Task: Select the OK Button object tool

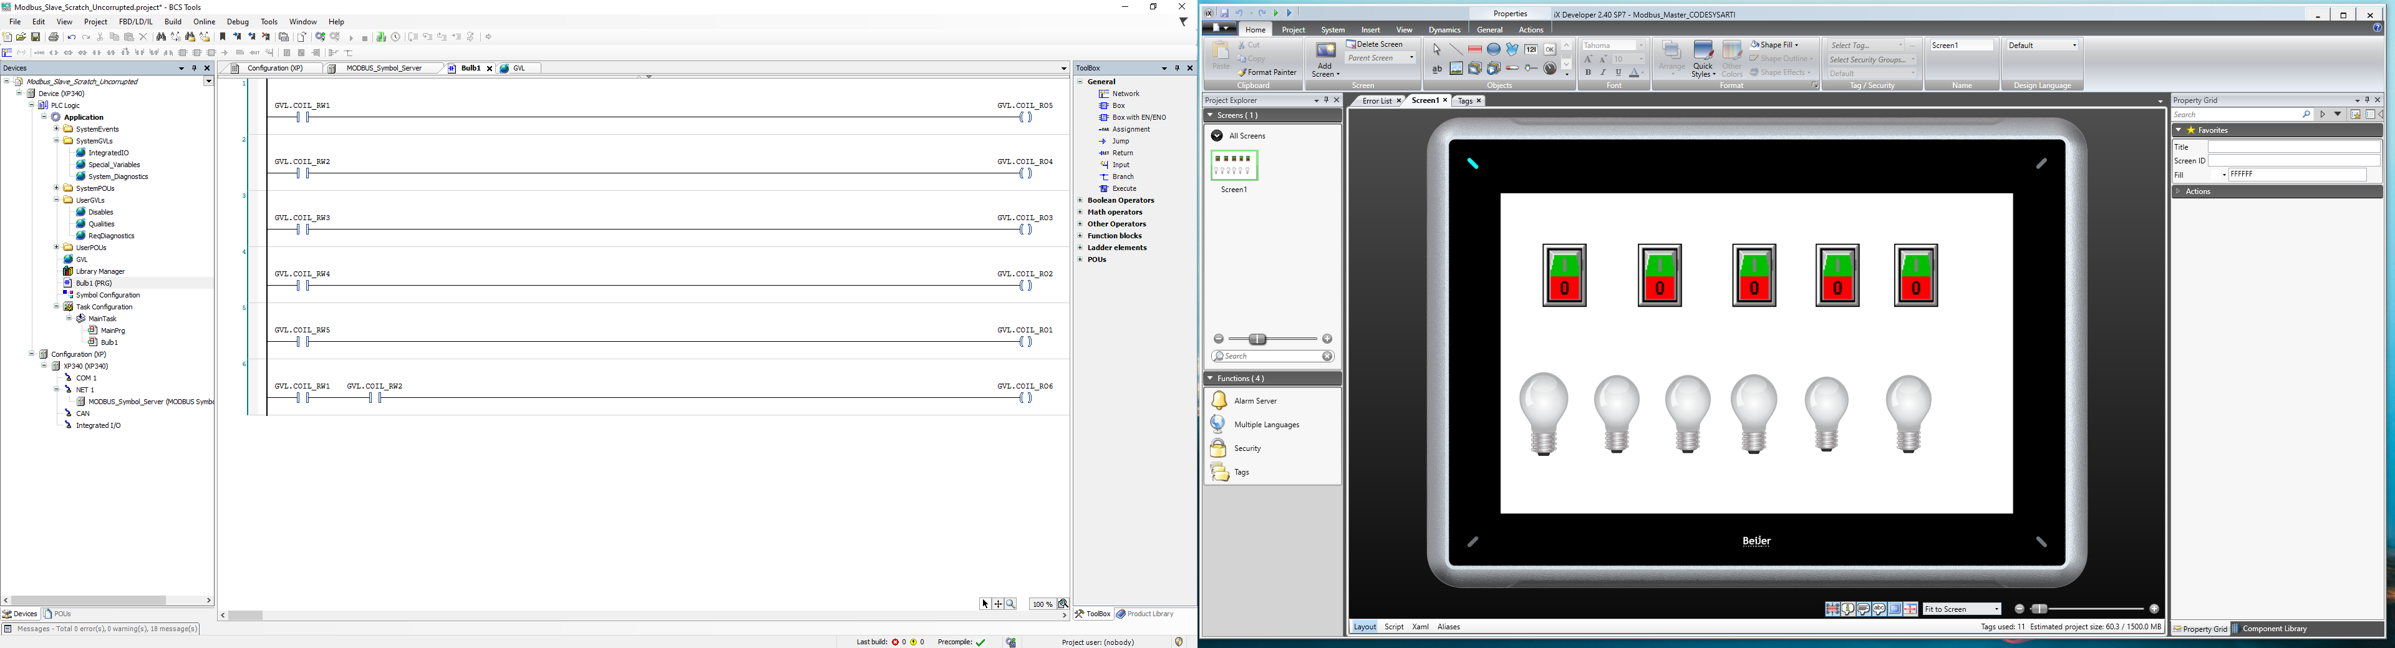Action: pos(1550,49)
